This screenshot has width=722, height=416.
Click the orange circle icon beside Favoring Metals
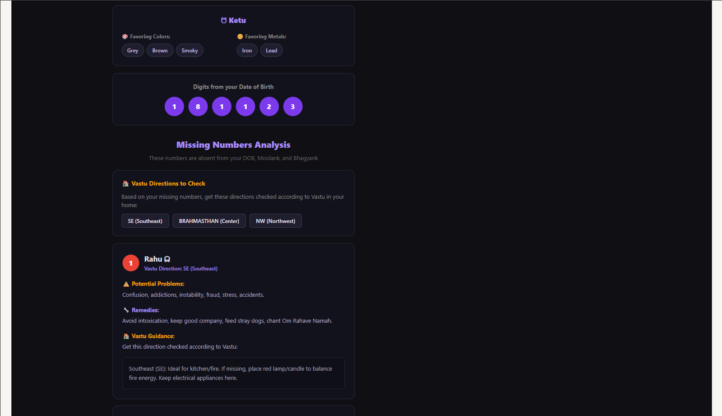pos(240,36)
